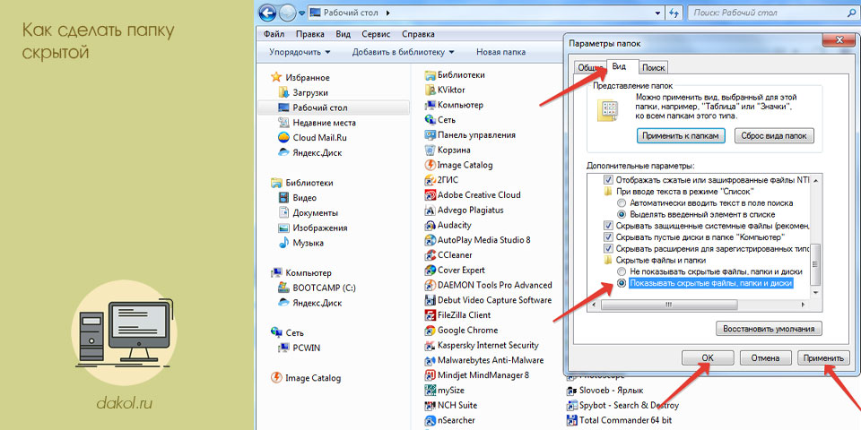861x430 pixels.
Task: Close the Параметры папок dialog
Action: (837, 40)
